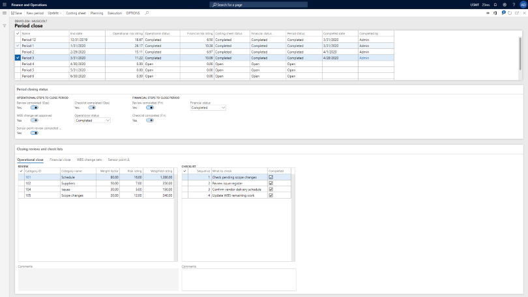Click the New period button
Viewport: 528px width, 297px height.
[x=35, y=13]
